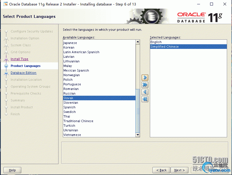The width and height of the screenshot is (232, 175).
Task: Select Traditional Chinese language
Action: point(99,121)
